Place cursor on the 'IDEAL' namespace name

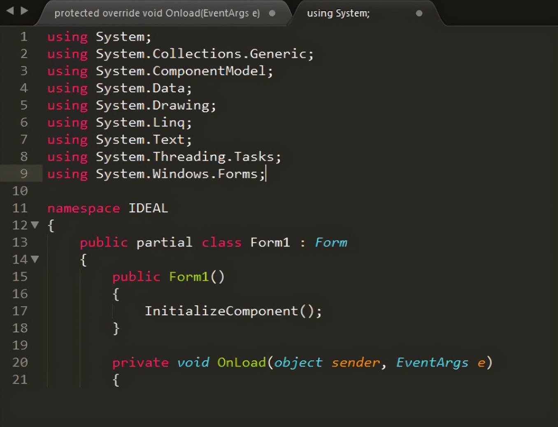point(148,208)
